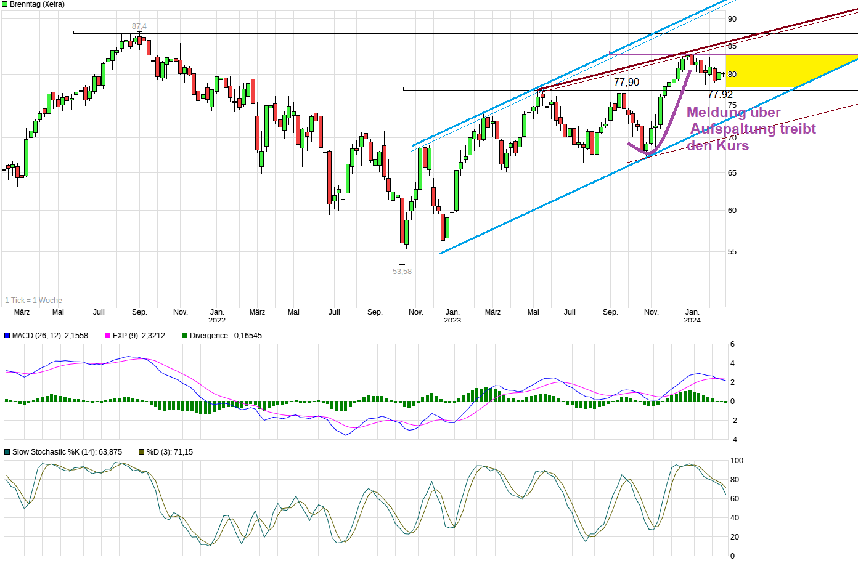Select the Jan. 2024 axis label

click(692, 315)
